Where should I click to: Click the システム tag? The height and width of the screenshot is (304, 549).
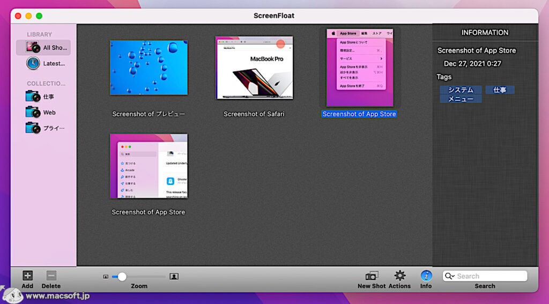[461, 90]
